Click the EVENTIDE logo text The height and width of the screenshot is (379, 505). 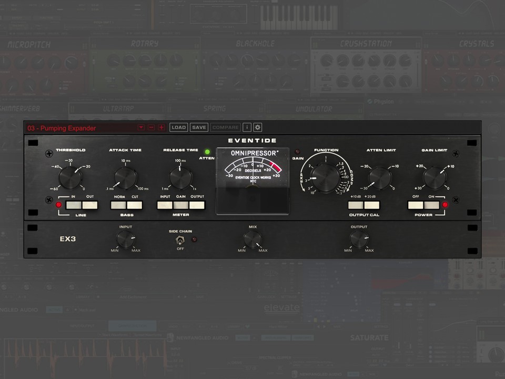pyautogui.click(x=252, y=141)
